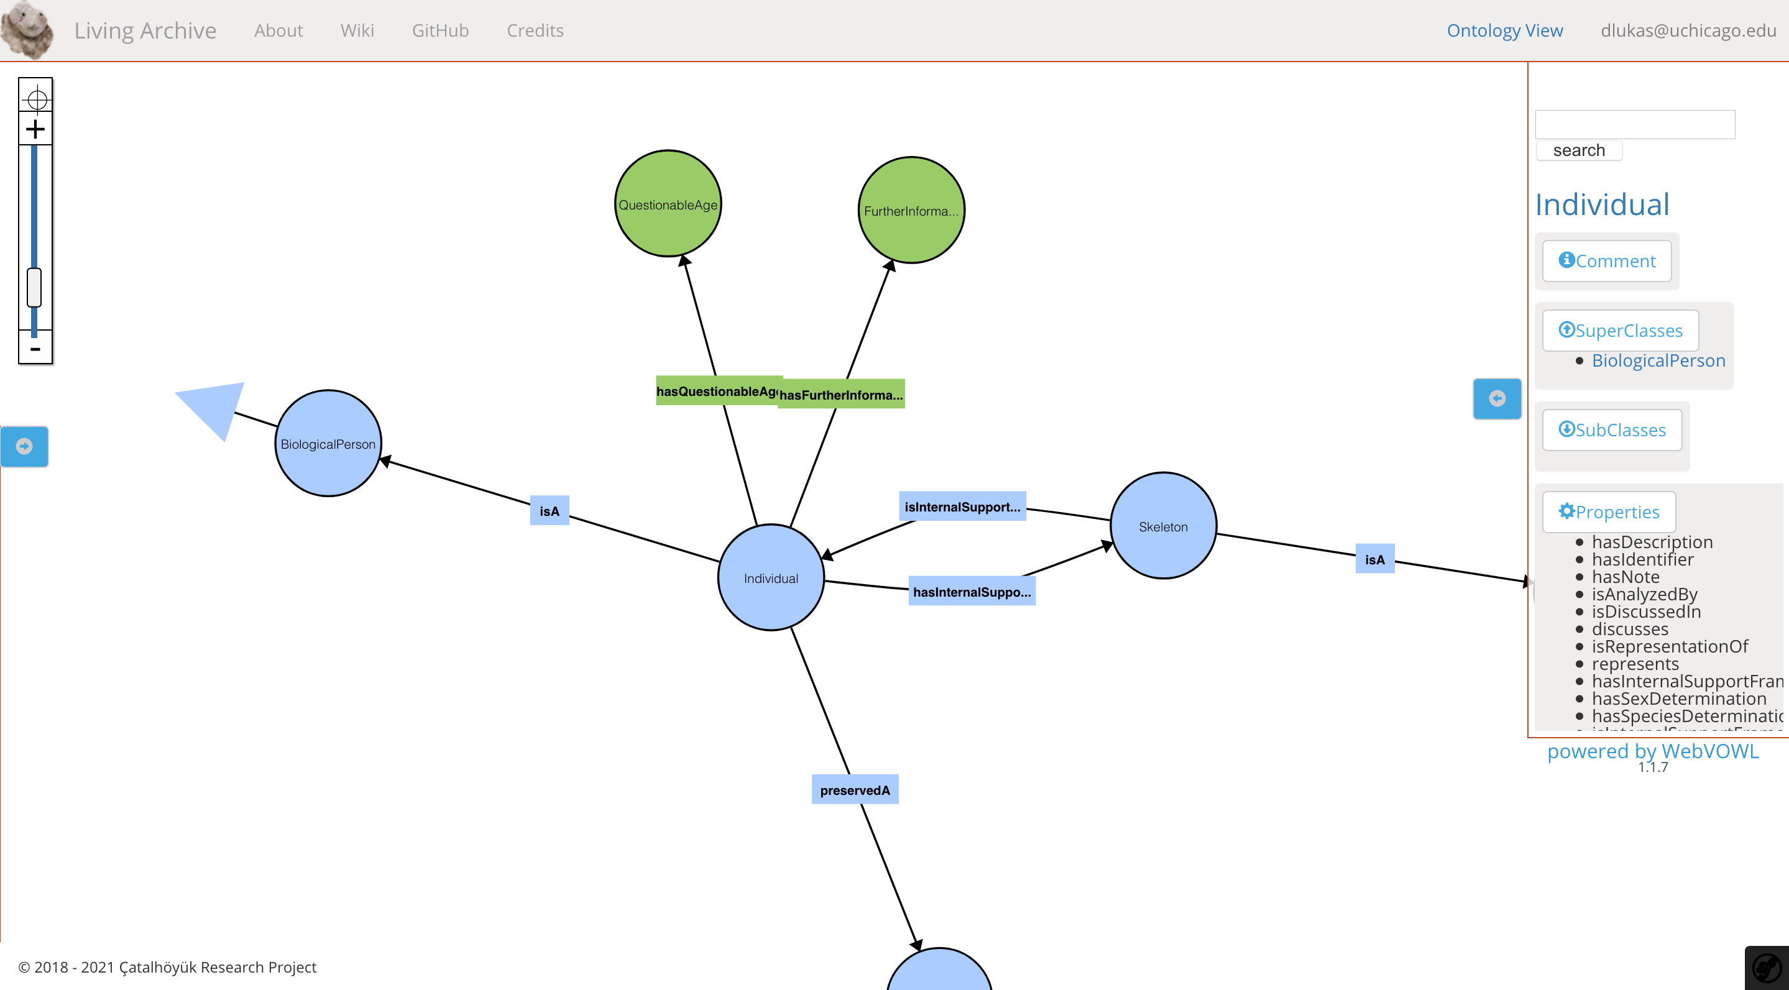Image resolution: width=1789 pixels, height=990 pixels.
Task: Select the Skeleton class node
Action: point(1163,526)
